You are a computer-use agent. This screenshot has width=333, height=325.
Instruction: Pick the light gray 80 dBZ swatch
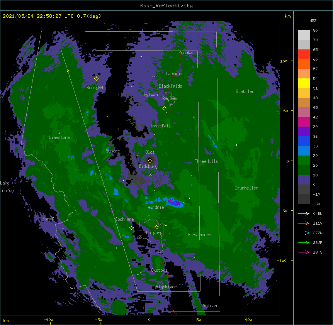pos(304,35)
